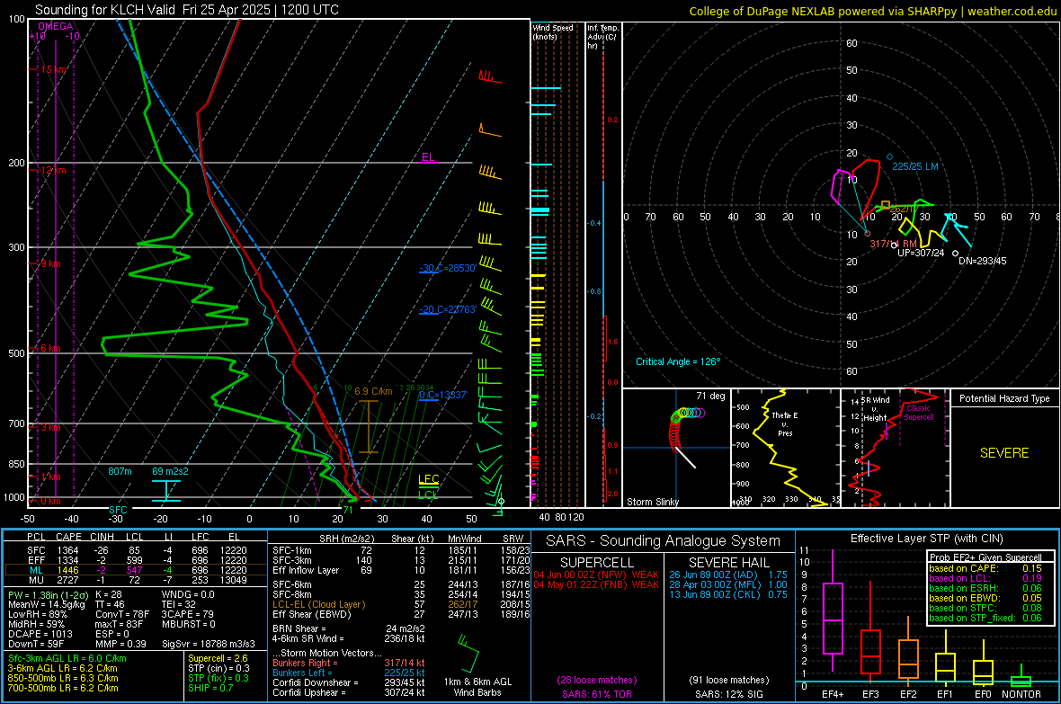Click the 'Inf. Temp. Adv.' panel header
Image resolution: width=1061 pixels, height=704 pixels.
pyautogui.click(x=602, y=37)
